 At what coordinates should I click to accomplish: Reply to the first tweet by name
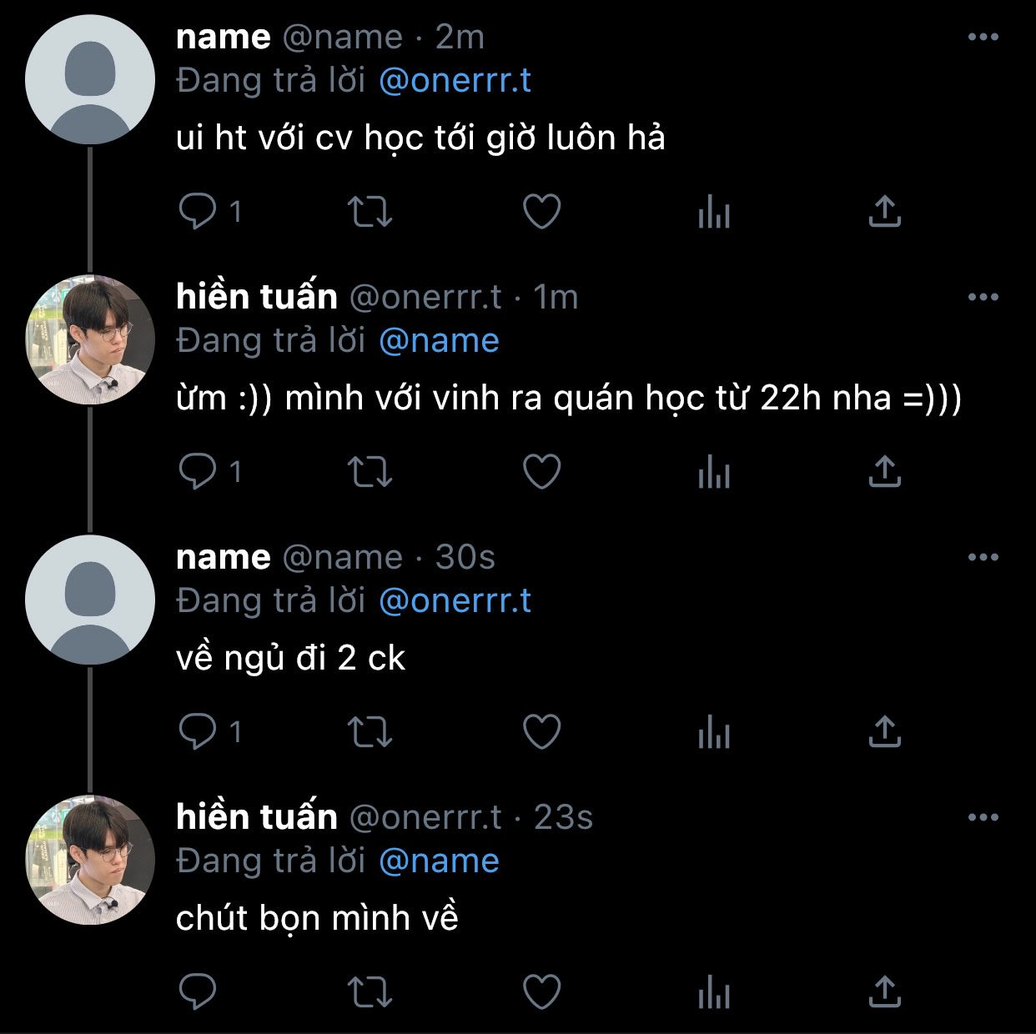(198, 212)
